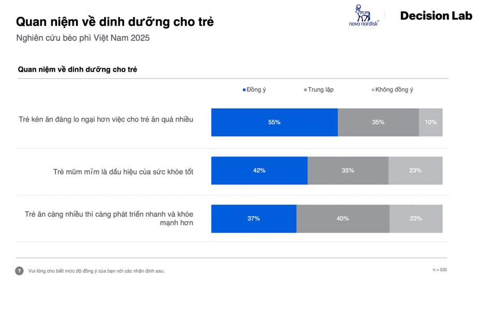Click the subtitle 'Nghiên cứu béo phì Việt Nam 2025'

pyautogui.click(x=83, y=38)
